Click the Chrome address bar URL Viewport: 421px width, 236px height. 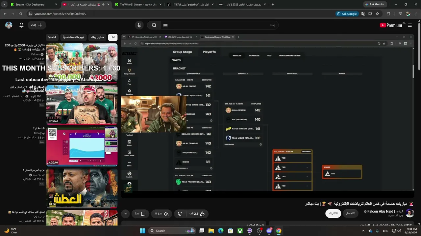click(60, 14)
